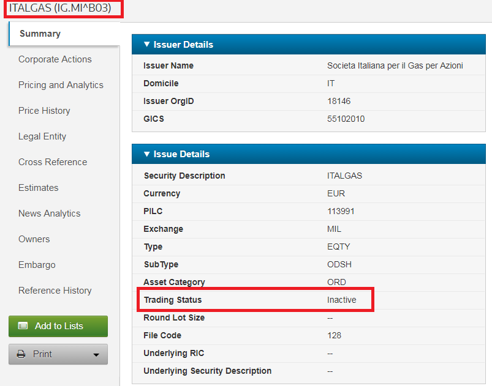Click the Issuer Name label
Viewport: 492px width, 386px height.
coord(168,66)
